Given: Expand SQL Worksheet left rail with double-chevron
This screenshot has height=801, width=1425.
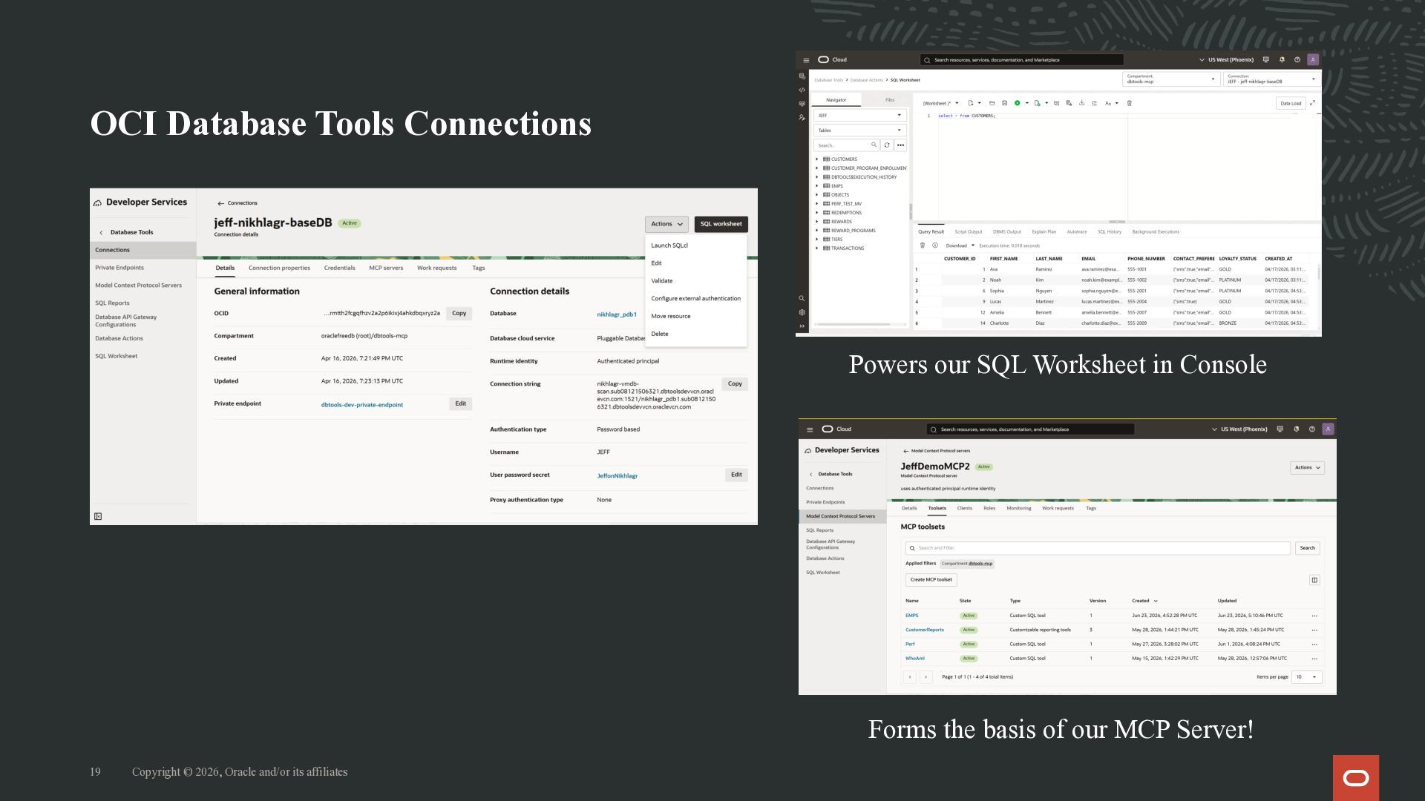Looking at the screenshot, I should click(802, 326).
